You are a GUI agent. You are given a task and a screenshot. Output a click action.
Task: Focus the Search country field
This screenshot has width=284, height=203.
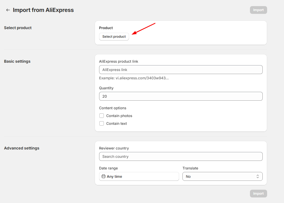pos(181,156)
